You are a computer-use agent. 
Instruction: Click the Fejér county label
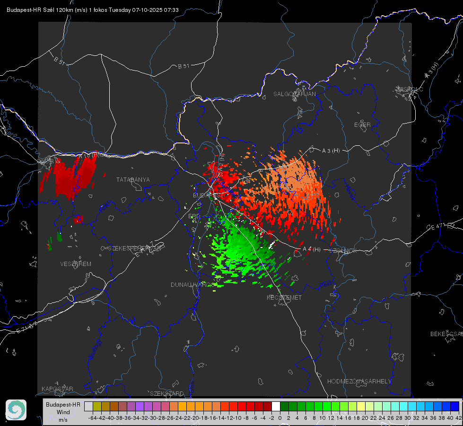click(x=105, y=207)
